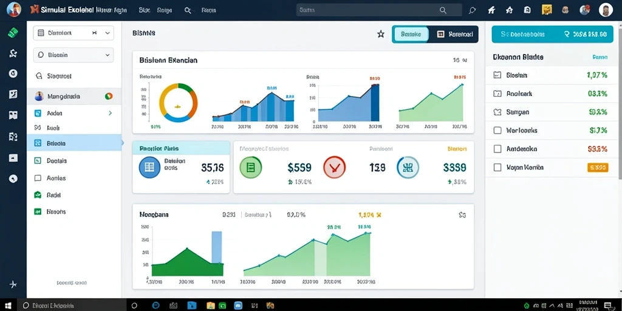Image resolution: width=622 pixels, height=311 pixels.
Task: Click the orange badge next to Kojan Kenka
Action: (x=598, y=168)
